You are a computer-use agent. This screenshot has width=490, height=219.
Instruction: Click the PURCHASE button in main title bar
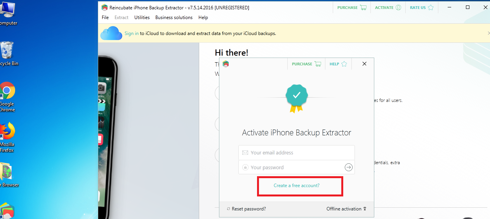pos(351,7)
